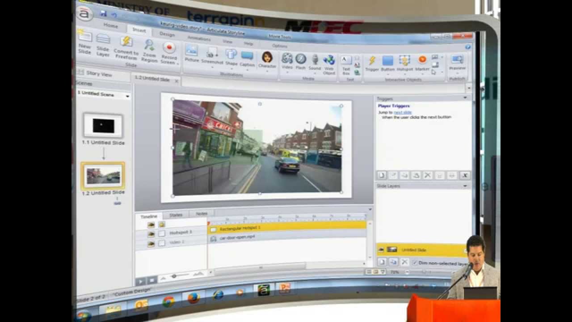This screenshot has width=572, height=322.
Task: Click the variables X icon in Triggers panel
Action: coord(465,175)
